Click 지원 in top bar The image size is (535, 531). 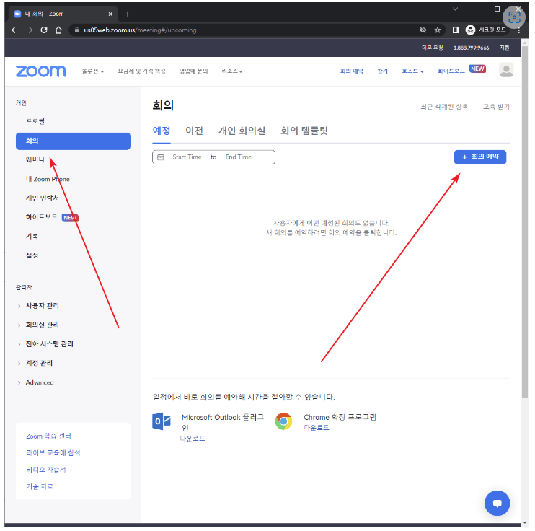(x=504, y=48)
